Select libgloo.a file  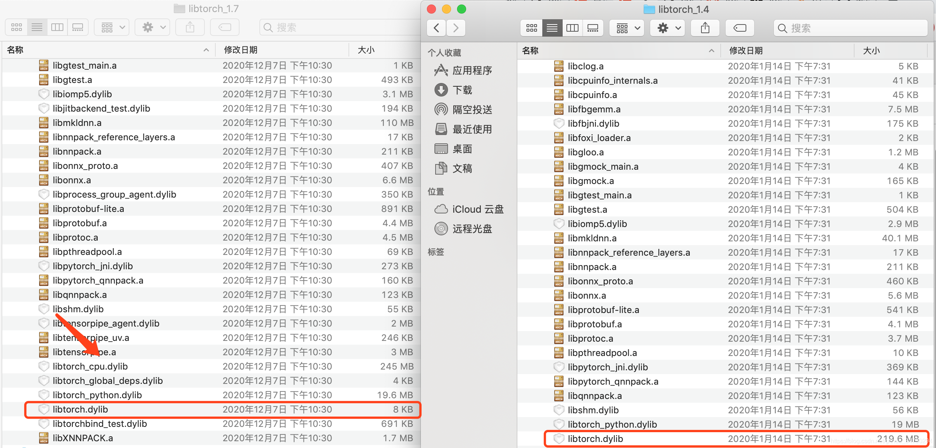tap(726, 152)
